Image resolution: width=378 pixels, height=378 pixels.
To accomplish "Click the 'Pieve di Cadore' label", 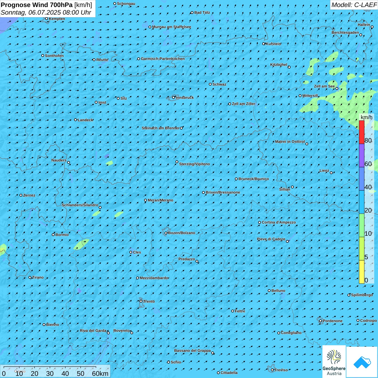I will pyautogui.click(x=271, y=239).
